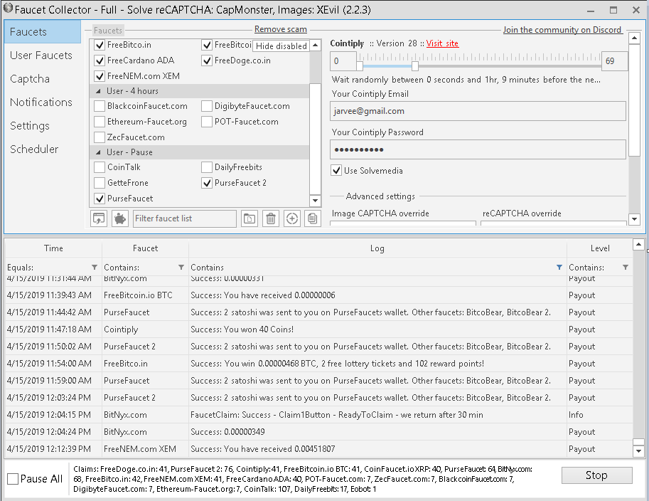Click faucet list scroll up arrow
The height and width of the screenshot is (501, 649).
[x=316, y=45]
